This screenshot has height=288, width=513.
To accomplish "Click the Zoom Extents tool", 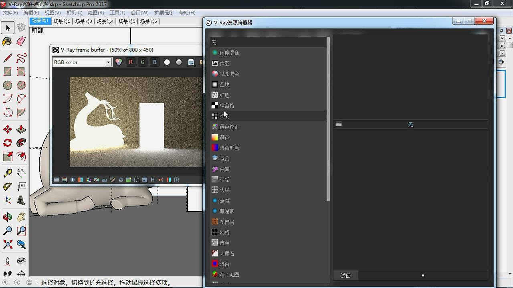I will point(7,244).
